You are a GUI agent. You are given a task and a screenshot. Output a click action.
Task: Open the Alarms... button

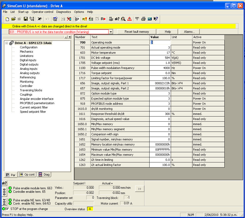point(189,32)
